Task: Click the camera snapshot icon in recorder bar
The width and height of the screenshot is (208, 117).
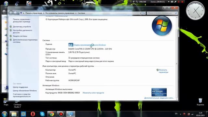Action: point(172,2)
